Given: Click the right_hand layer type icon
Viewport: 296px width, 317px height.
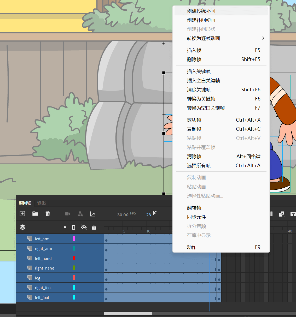Looking at the screenshot, I should [30, 268].
